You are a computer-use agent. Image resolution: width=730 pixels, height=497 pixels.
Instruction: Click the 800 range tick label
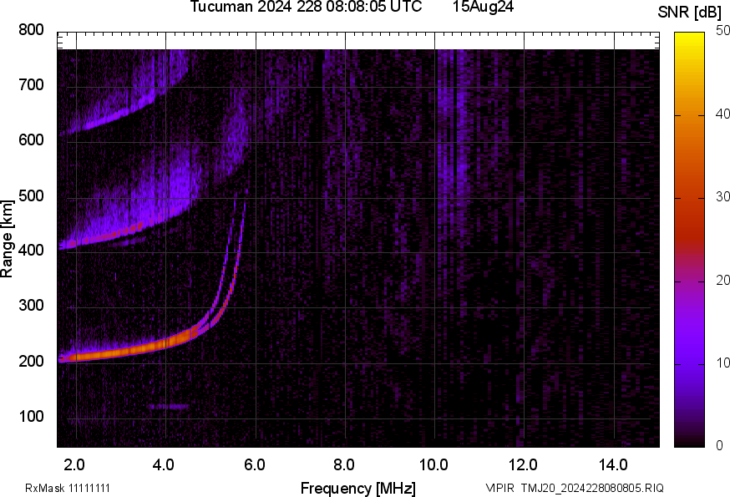(31, 30)
